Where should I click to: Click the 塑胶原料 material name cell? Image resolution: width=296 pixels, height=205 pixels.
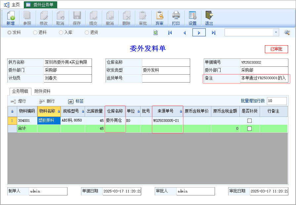point(49,120)
